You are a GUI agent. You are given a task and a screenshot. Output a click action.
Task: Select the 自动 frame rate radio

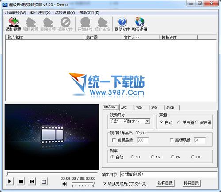[x=112, y=157]
